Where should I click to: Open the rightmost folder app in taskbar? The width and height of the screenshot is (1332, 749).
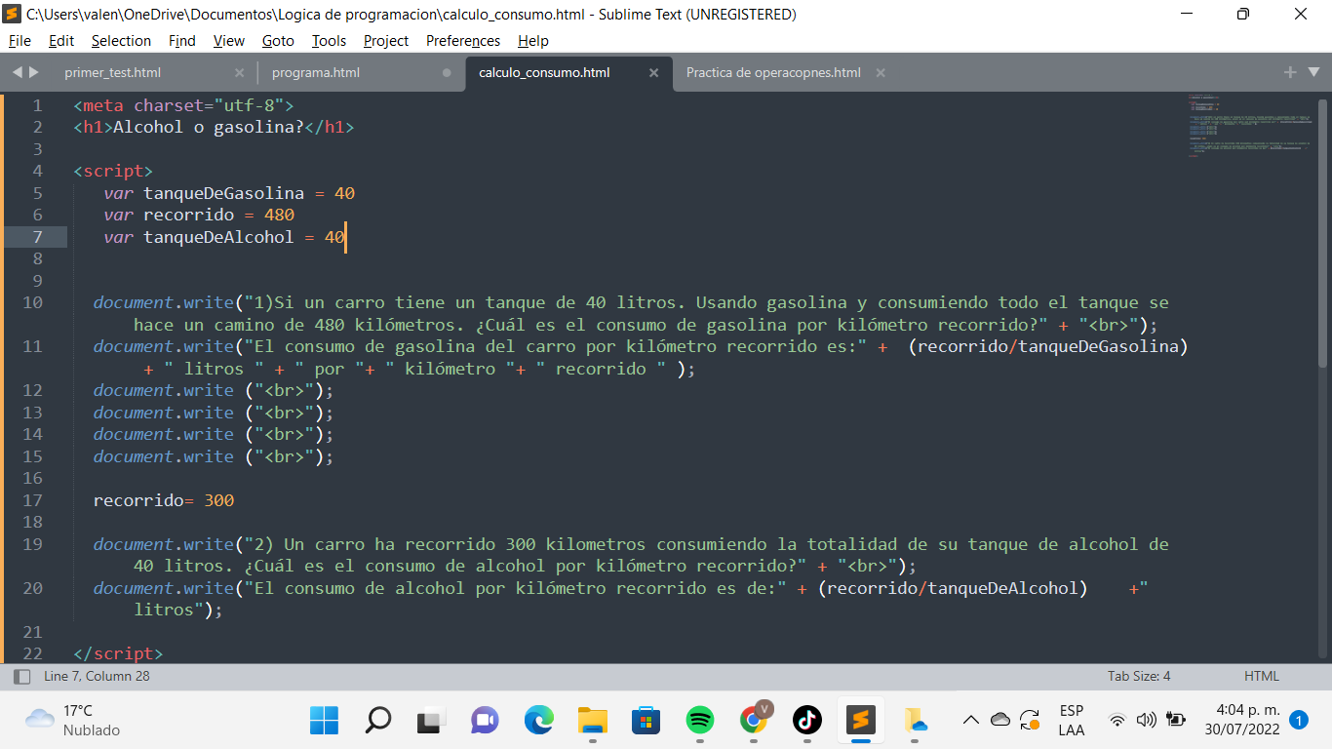[914, 721]
